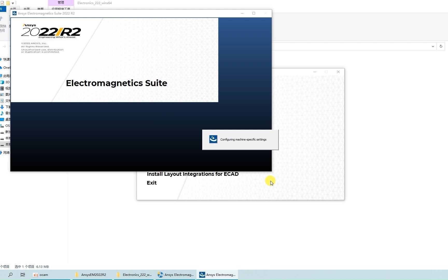
Task: Switch to the ocam taskbar app
Action: 51,275
